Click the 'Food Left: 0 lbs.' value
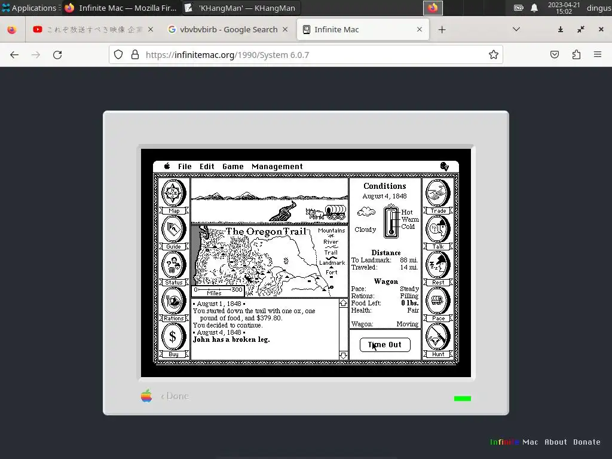Image resolution: width=612 pixels, height=459 pixels. [410, 303]
